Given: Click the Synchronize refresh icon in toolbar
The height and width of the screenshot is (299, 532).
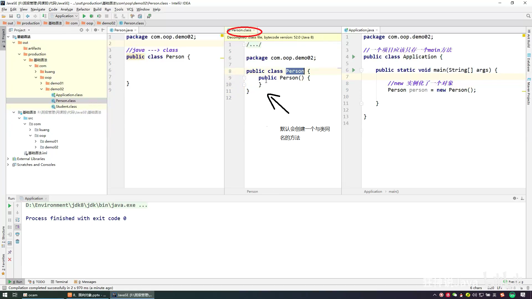Looking at the screenshot, I should (x=19, y=16).
